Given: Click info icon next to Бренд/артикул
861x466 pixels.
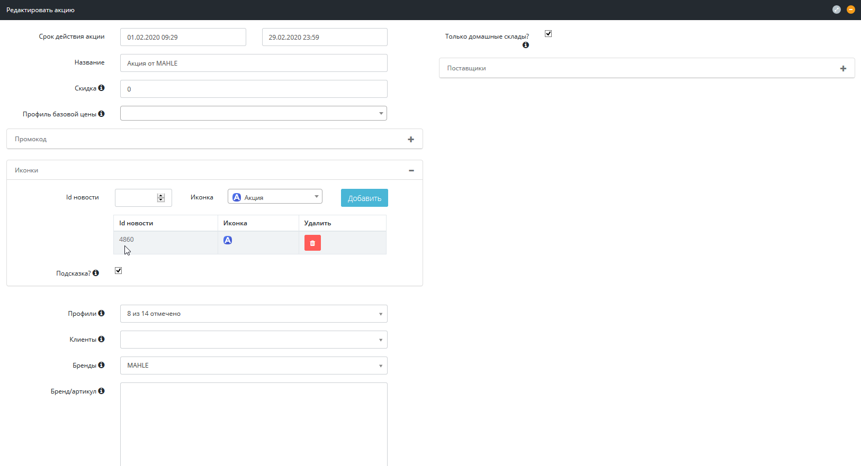Looking at the screenshot, I should pos(101,391).
